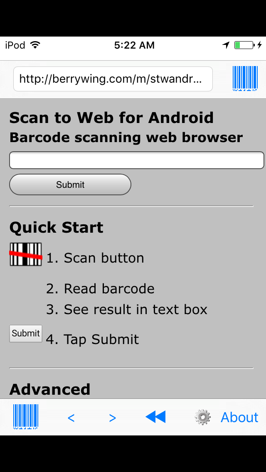Select the Advanced section heading
This screenshot has height=472, width=266.
click(x=50, y=389)
